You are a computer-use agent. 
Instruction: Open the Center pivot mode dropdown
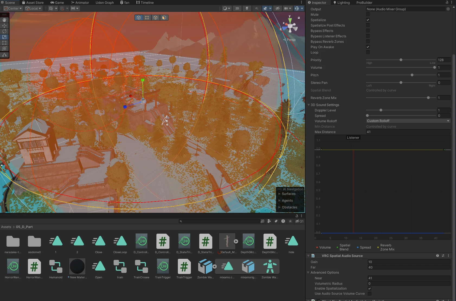click(x=13, y=8)
